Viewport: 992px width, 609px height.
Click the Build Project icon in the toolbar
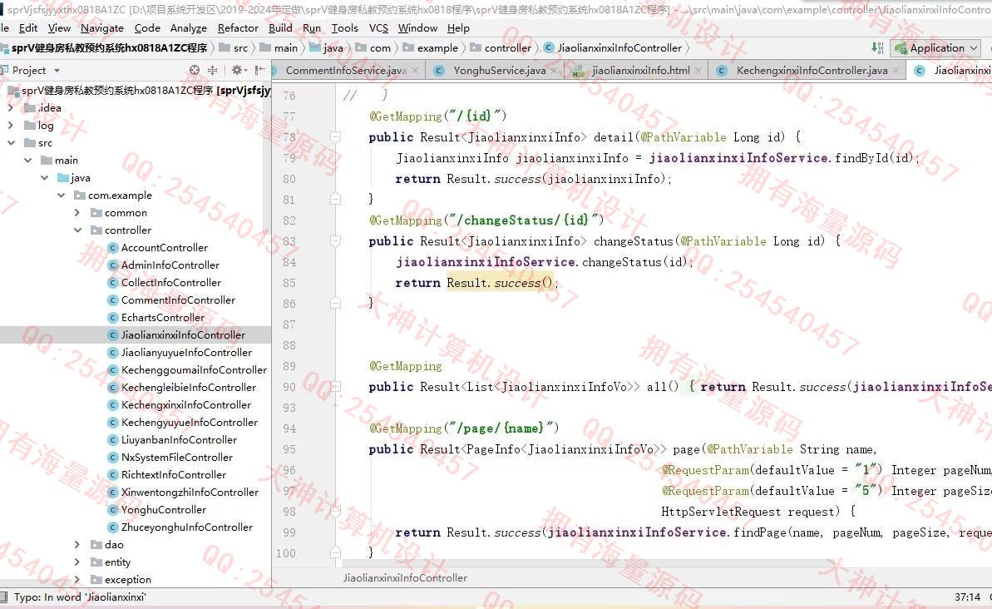click(x=877, y=47)
